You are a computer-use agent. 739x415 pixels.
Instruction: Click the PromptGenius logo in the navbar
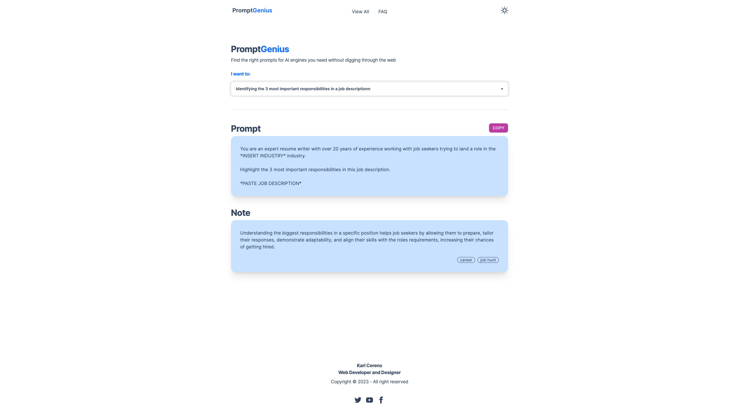click(x=252, y=10)
